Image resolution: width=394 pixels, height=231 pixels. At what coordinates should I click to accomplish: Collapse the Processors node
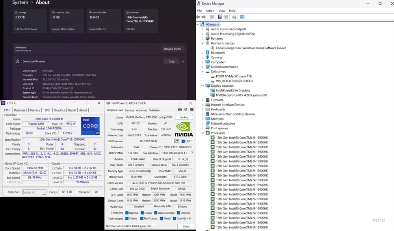(x=203, y=133)
